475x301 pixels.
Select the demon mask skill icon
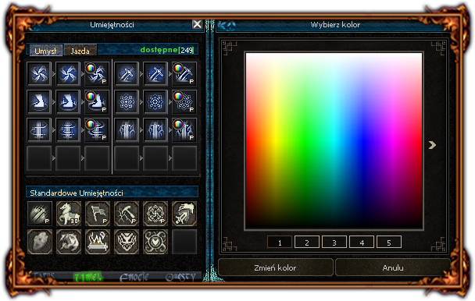tap(127, 242)
